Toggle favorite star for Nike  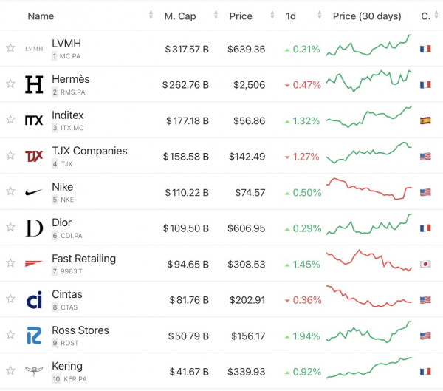tap(10, 192)
